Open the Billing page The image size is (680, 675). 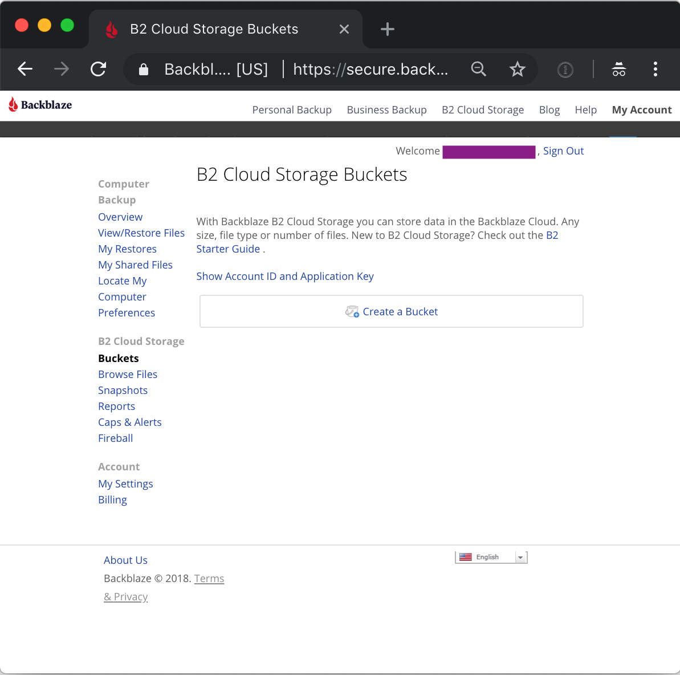point(112,500)
